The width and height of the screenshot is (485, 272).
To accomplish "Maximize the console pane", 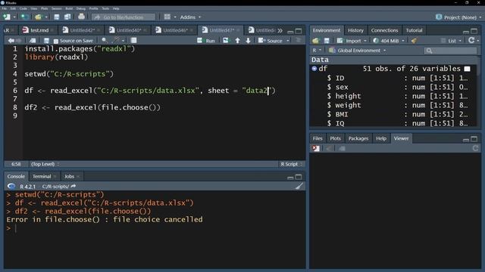I will (x=299, y=177).
